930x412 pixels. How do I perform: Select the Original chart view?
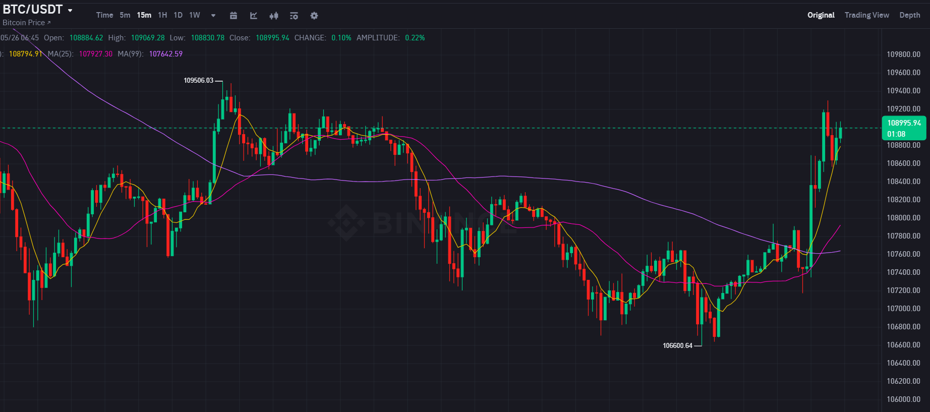click(x=821, y=15)
